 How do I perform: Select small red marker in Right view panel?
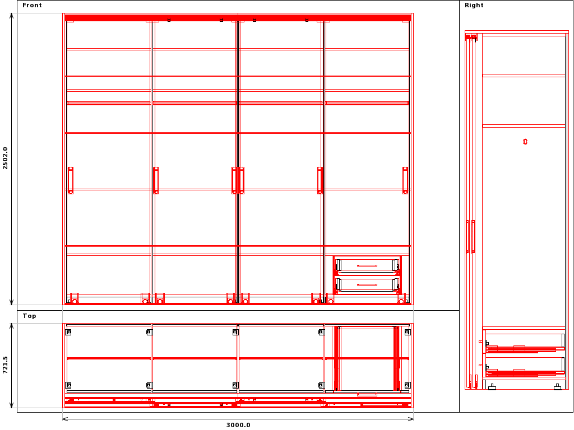coord(525,142)
